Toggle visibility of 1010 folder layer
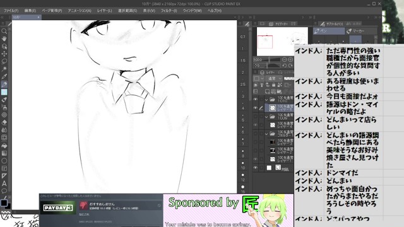The image size is (404, 227). pyautogui.click(x=255, y=100)
